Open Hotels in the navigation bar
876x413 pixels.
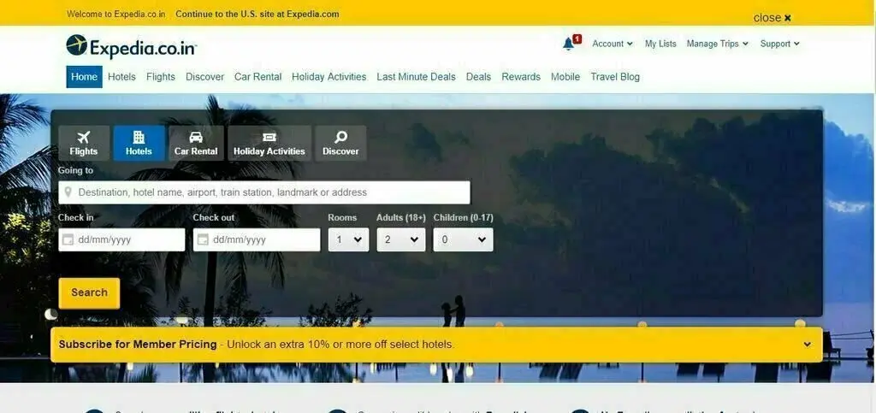[x=121, y=76]
